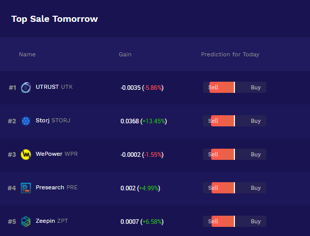310x236 pixels.
Task: Click the UTRUST Sell/Buy prediction bar
Action: point(234,87)
